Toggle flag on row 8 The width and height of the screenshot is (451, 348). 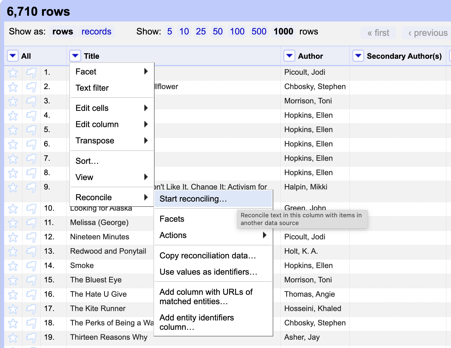click(31, 173)
